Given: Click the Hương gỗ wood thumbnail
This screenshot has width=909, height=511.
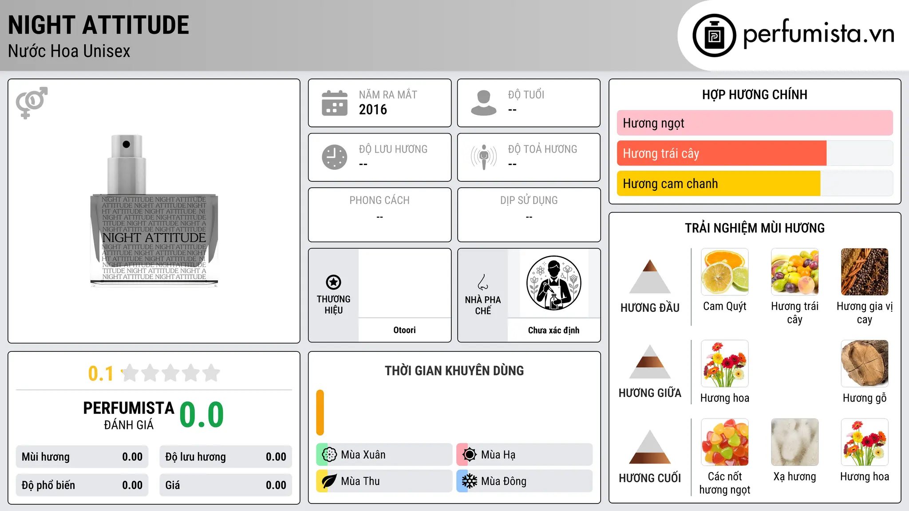Looking at the screenshot, I should tap(865, 364).
